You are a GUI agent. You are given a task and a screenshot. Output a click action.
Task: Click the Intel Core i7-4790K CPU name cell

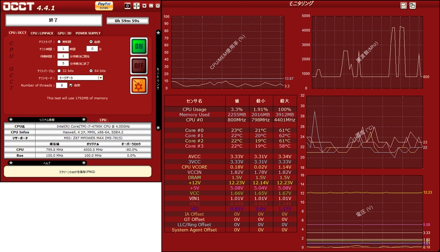pyautogui.click(x=93, y=126)
